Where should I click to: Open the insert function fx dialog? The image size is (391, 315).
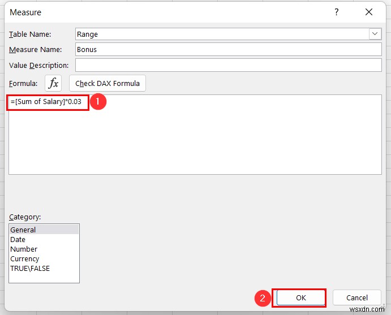pyautogui.click(x=53, y=83)
